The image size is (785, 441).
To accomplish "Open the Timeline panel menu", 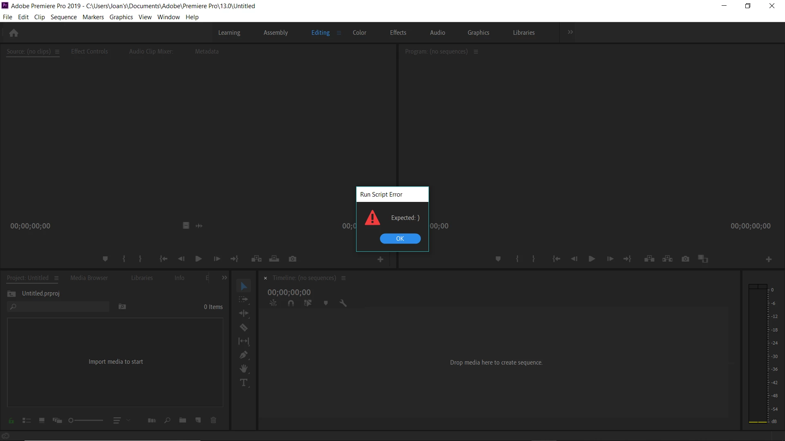I will (x=343, y=278).
